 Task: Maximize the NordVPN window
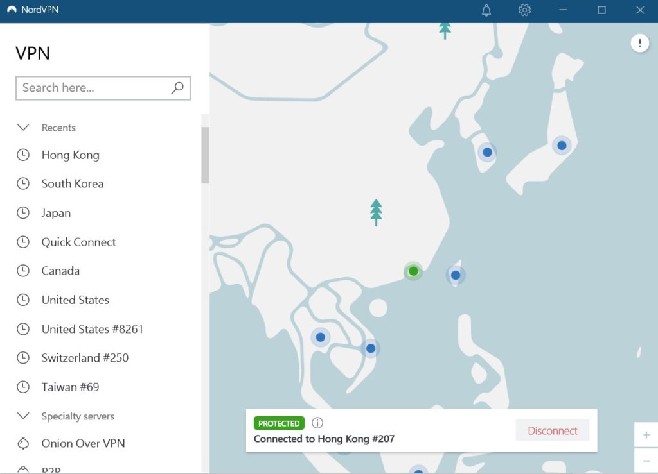pyautogui.click(x=601, y=10)
